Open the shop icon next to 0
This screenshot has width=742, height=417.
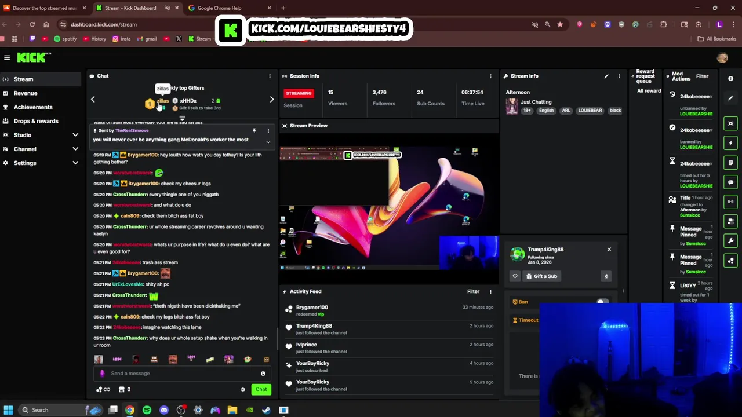(x=121, y=389)
